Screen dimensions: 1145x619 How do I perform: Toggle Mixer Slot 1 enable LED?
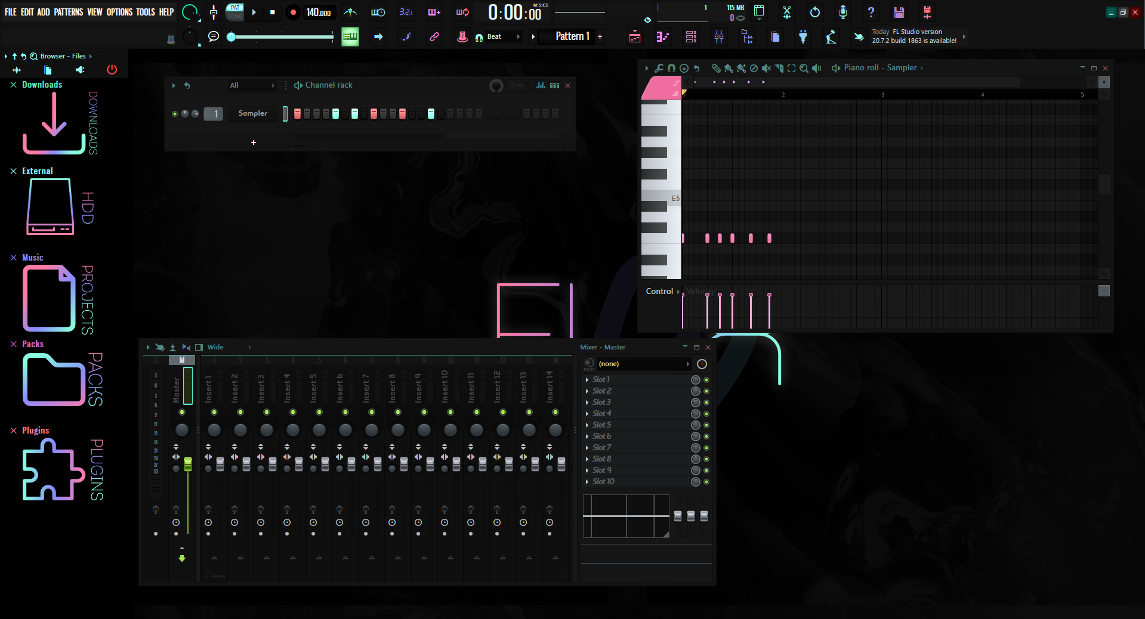(x=706, y=380)
